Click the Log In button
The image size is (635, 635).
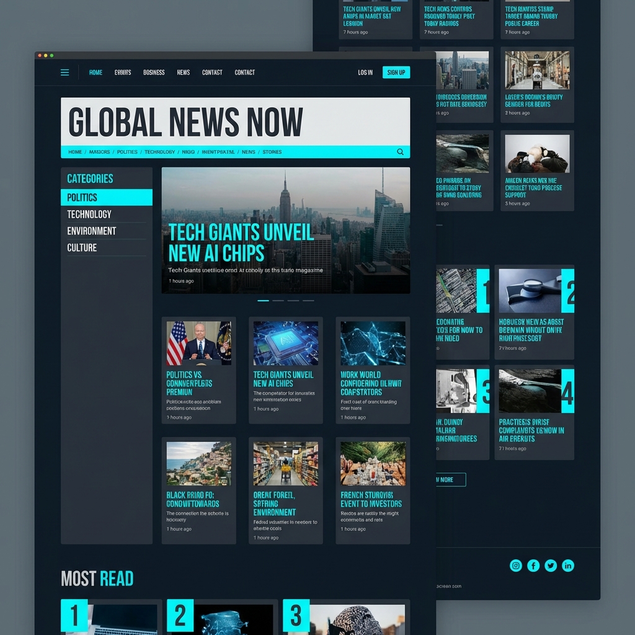click(x=364, y=73)
